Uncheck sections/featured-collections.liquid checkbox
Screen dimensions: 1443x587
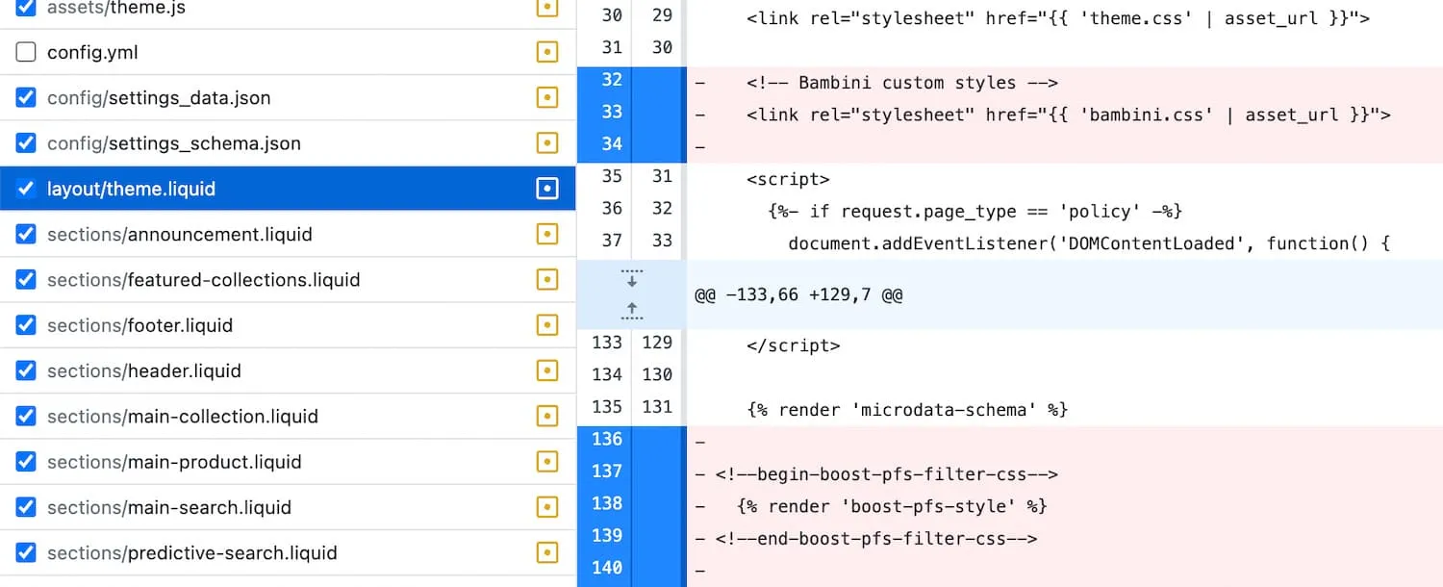click(x=26, y=280)
